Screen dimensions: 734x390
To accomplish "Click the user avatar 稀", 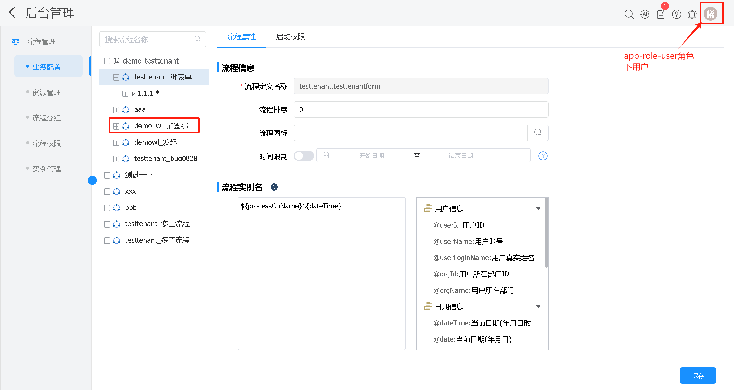I will 711,13.
